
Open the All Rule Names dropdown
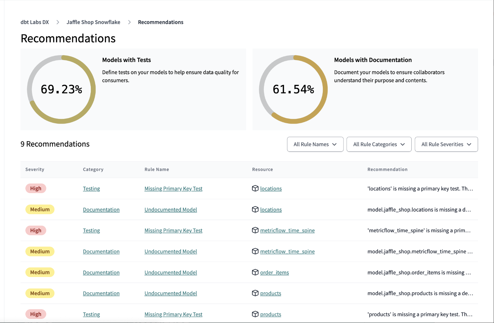click(x=315, y=144)
